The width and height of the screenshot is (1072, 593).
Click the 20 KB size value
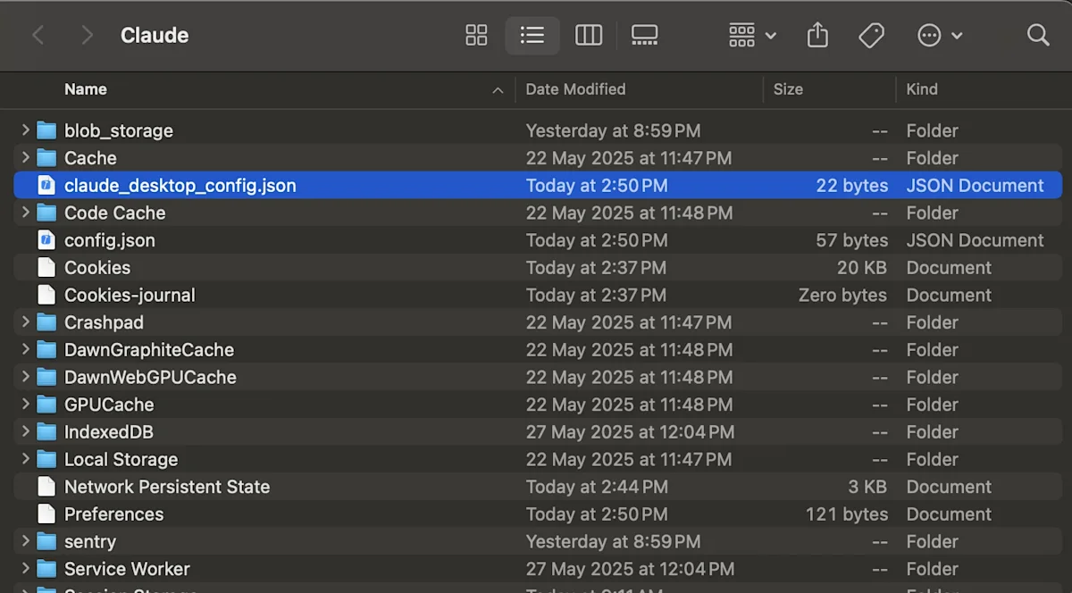tap(862, 268)
